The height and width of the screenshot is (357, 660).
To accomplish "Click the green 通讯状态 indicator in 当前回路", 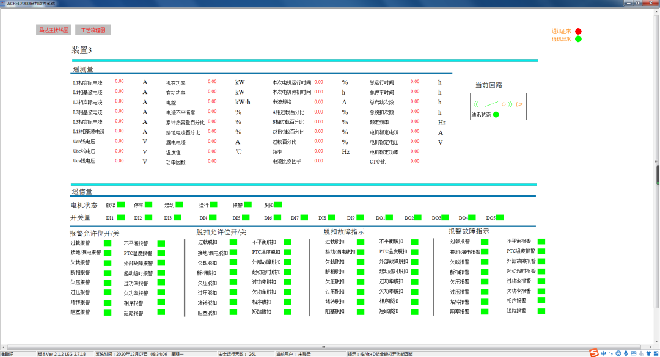I will point(496,114).
